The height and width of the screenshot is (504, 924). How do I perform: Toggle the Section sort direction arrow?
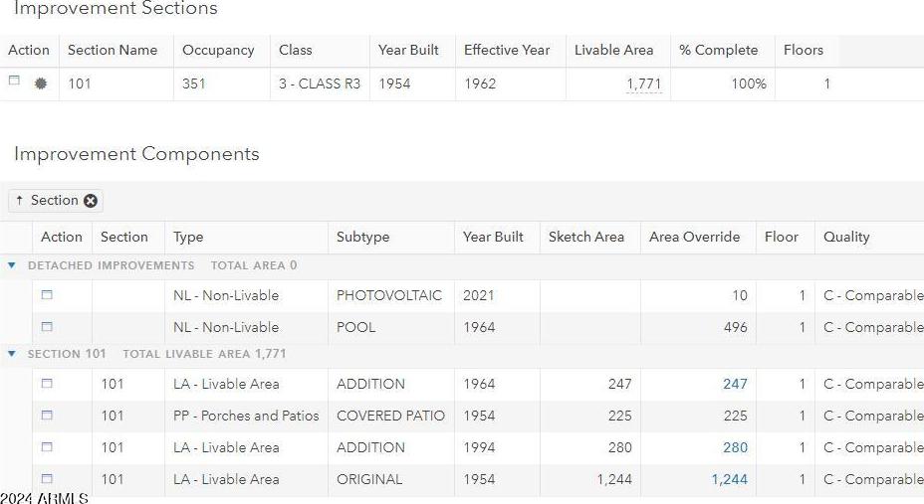pyautogui.click(x=20, y=201)
